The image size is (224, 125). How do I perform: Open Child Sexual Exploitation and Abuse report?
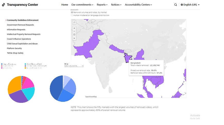(22, 44)
